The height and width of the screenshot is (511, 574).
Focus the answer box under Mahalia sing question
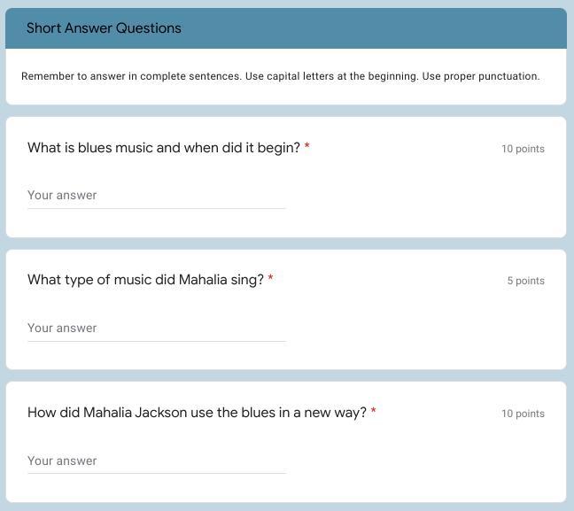tap(156, 329)
